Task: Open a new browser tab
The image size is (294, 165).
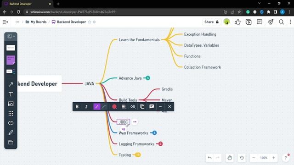Action: coord(58,4)
